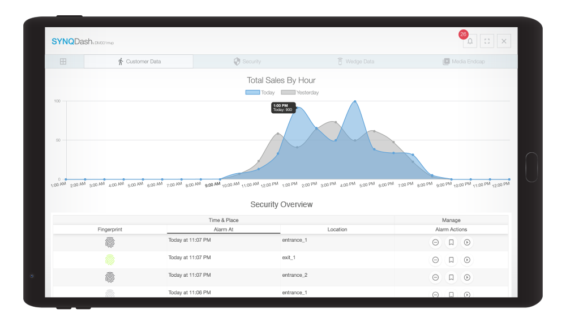Open the grid overview tab icon
The width and height of the screenshot is (566, 326).
click(63, 61)
